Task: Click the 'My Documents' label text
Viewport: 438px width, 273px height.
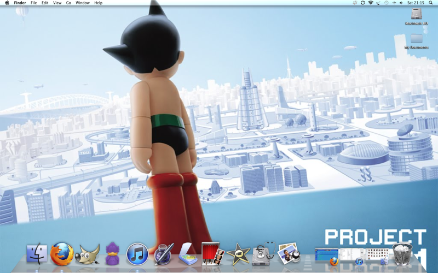Action: 417,48
